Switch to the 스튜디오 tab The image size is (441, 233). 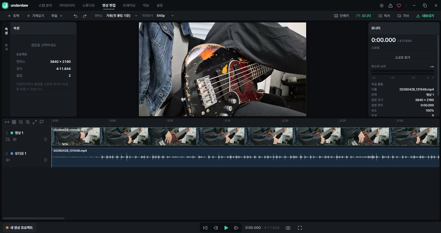pyautogui.click(x=88, y=5)
